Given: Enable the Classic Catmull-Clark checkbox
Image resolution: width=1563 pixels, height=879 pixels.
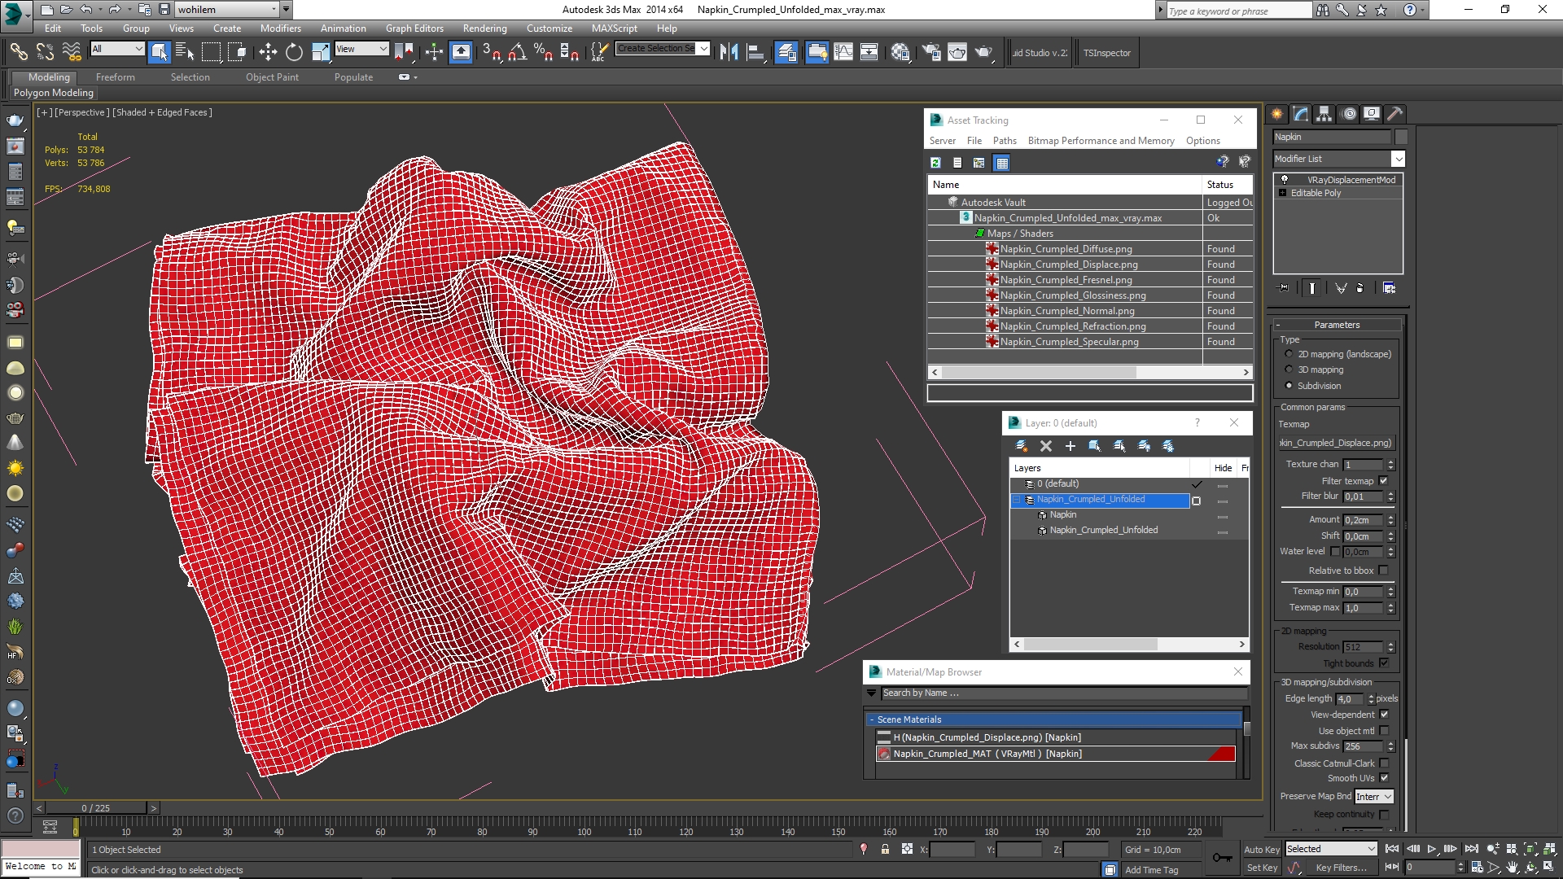Looking at the screenshot, I should [1384, 763].
